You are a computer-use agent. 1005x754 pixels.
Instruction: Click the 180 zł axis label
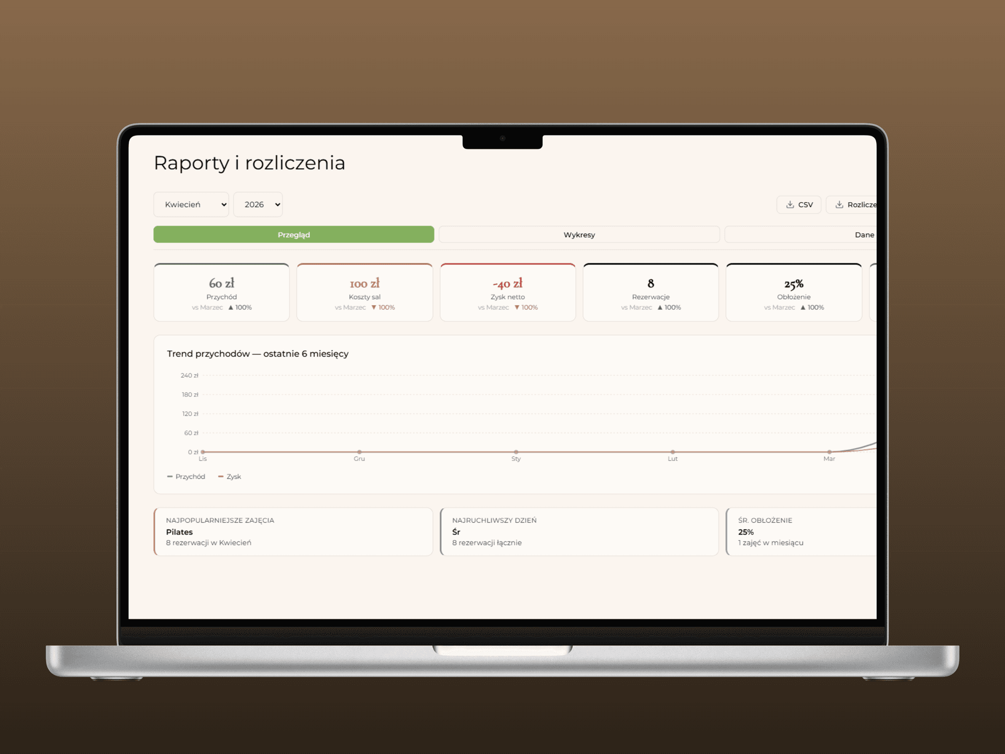[190, 395]
